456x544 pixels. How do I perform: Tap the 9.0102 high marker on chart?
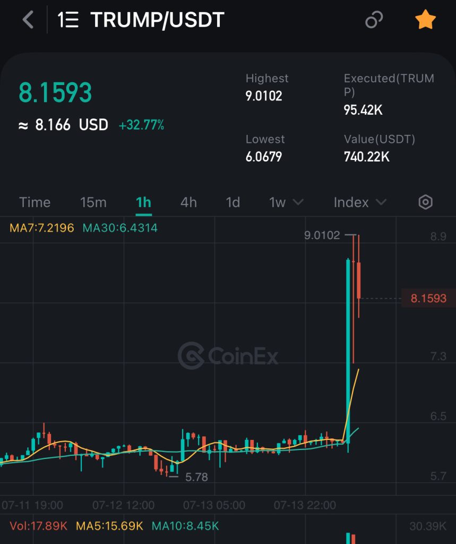pyautogui.click(x=322, y=235)
